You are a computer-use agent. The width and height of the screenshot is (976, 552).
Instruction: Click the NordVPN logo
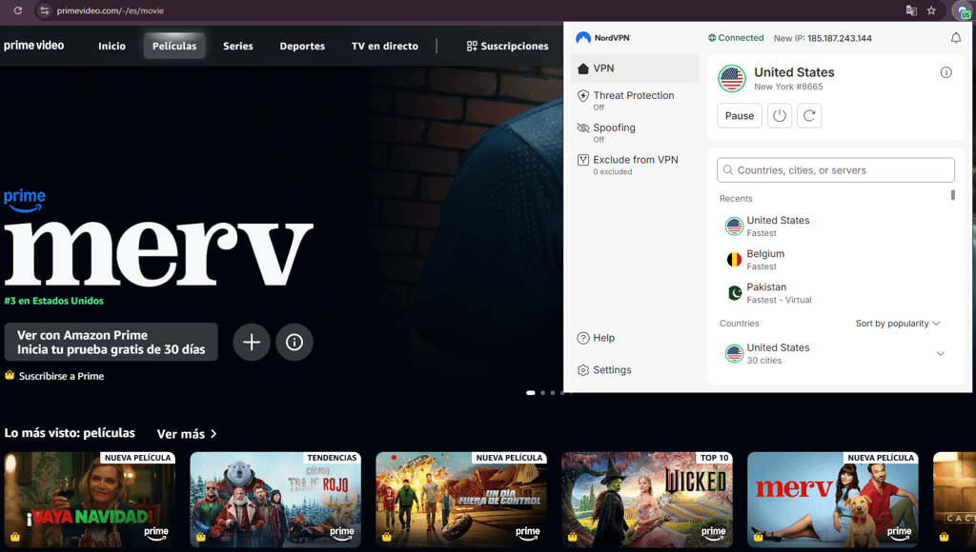(603, 38)
